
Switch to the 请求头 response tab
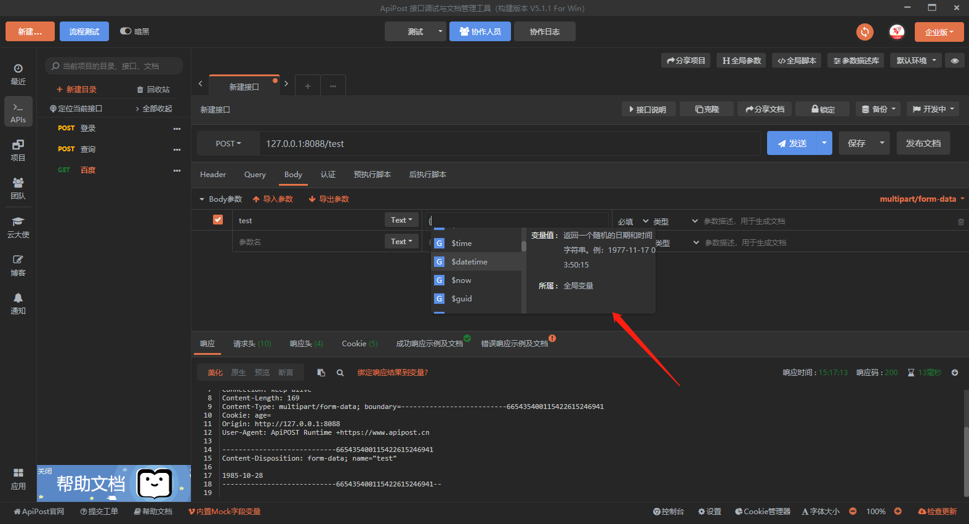click(252, 344)
